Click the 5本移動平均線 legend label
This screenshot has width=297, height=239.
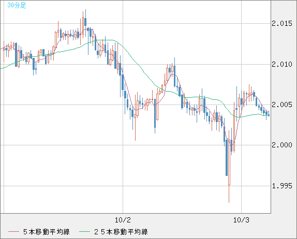point(47,232)
